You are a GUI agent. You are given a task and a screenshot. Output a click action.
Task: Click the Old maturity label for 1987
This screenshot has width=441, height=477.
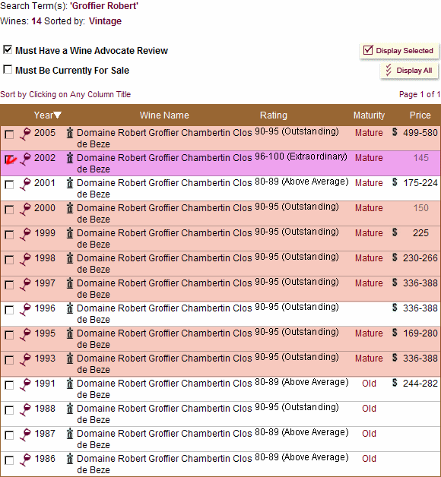tap(369, 433)
